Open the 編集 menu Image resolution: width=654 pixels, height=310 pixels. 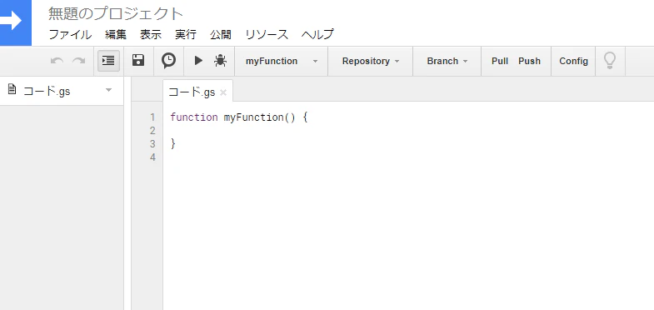116,35
